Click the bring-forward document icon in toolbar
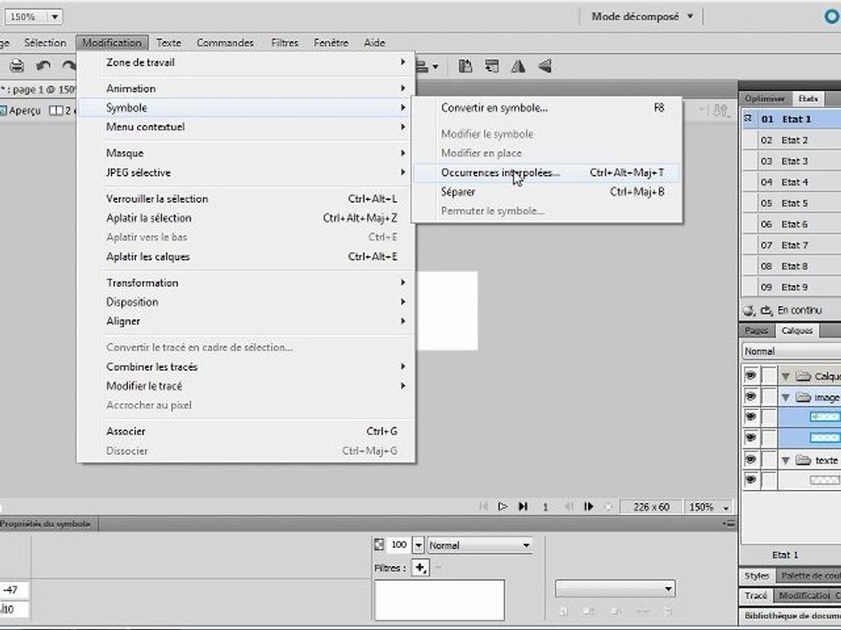841x630 pixels. tap(465, 66)
